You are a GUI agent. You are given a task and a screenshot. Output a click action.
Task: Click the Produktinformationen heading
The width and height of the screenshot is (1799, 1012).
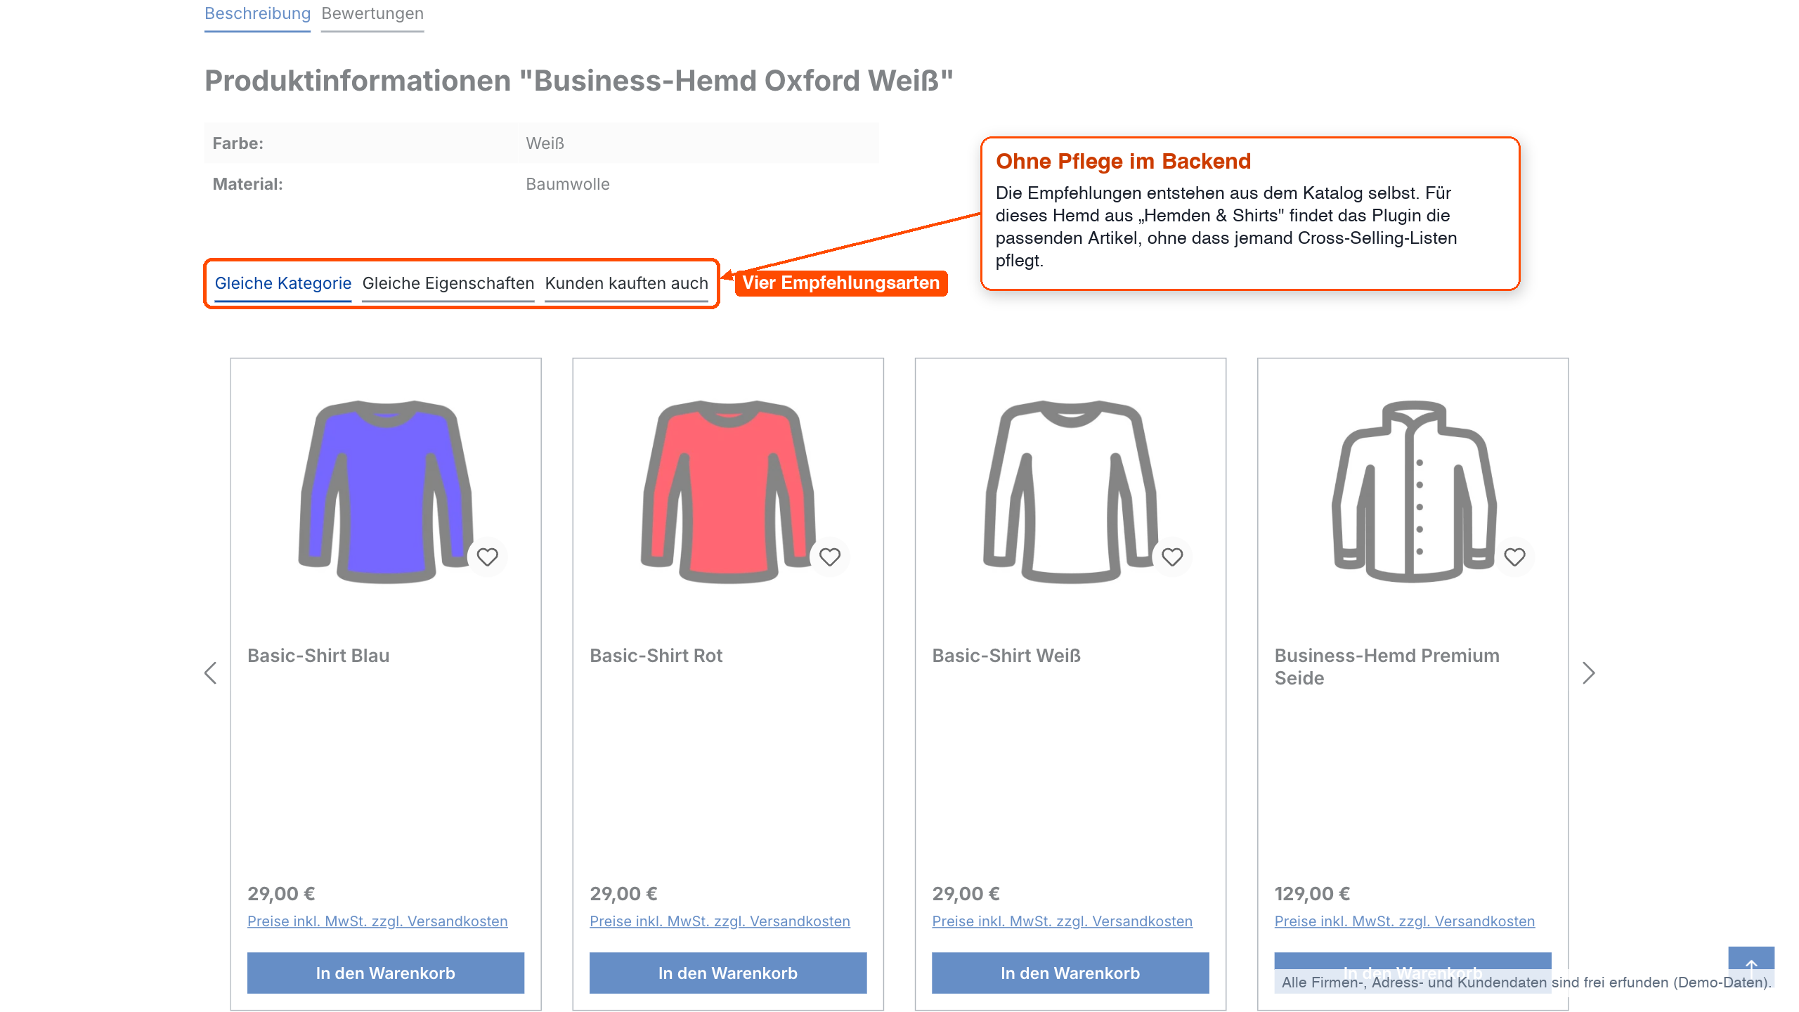(578, 81)
